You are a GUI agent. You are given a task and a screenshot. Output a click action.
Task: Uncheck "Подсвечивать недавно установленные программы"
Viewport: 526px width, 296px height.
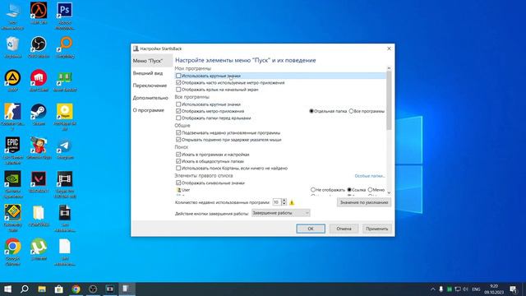(178, 133)
